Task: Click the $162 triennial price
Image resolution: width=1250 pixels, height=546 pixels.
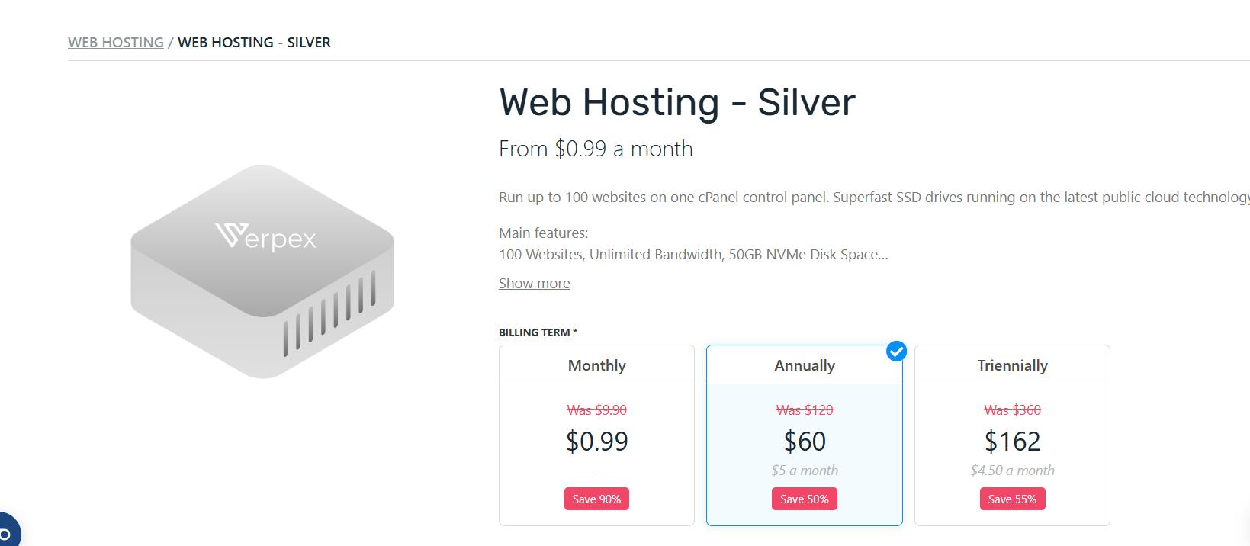Action: (1012, 442)
